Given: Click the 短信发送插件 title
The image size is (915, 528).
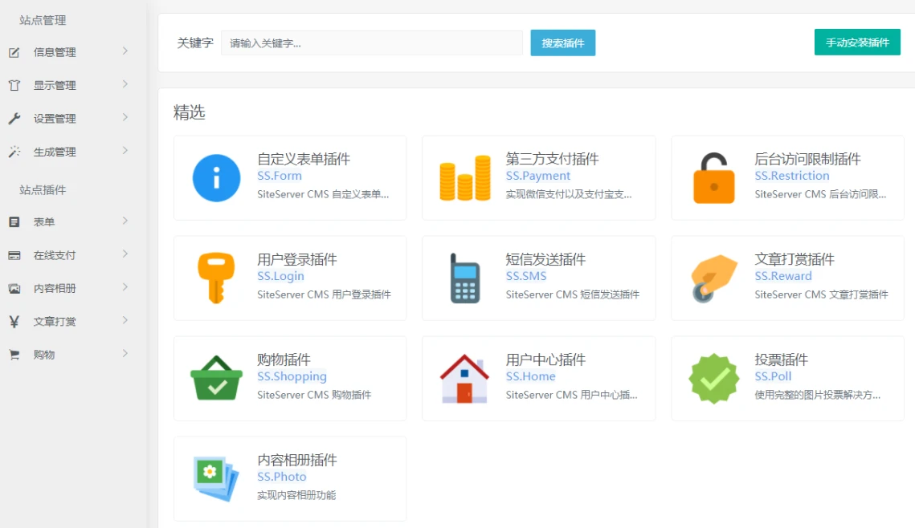Looking at the screenshot, I should click(x=545, y=259).
